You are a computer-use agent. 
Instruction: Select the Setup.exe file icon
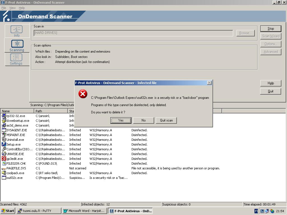[4, 144]
